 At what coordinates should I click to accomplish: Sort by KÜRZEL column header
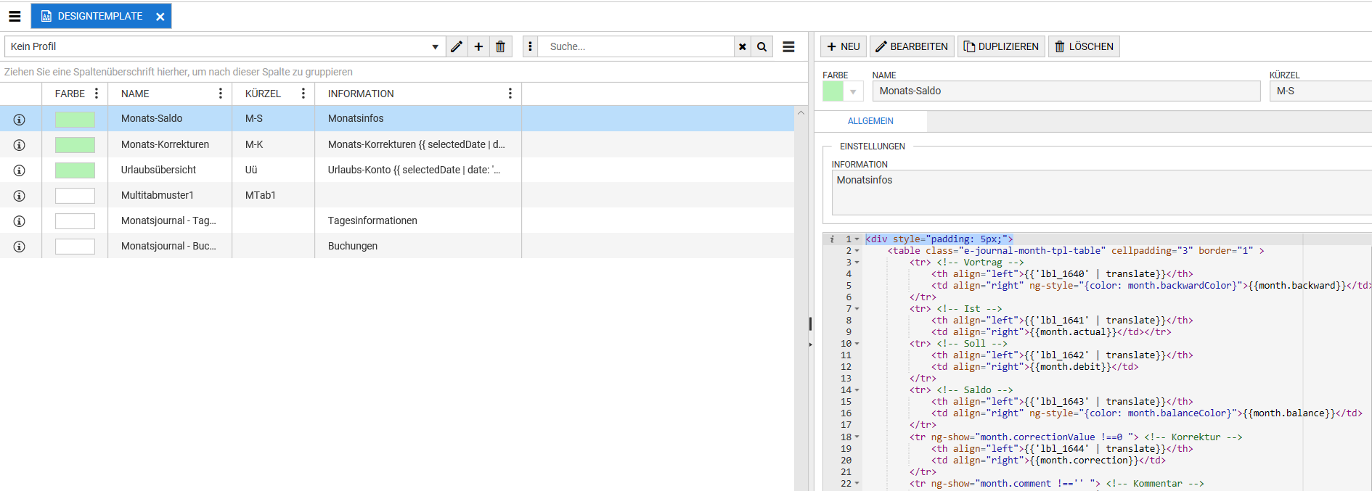[x=263, y=94]
